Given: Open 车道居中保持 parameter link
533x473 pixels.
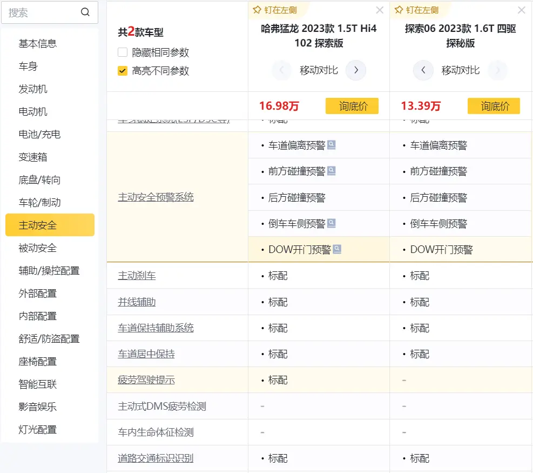Looking at the screenshot, I should [x=146, y=354].
